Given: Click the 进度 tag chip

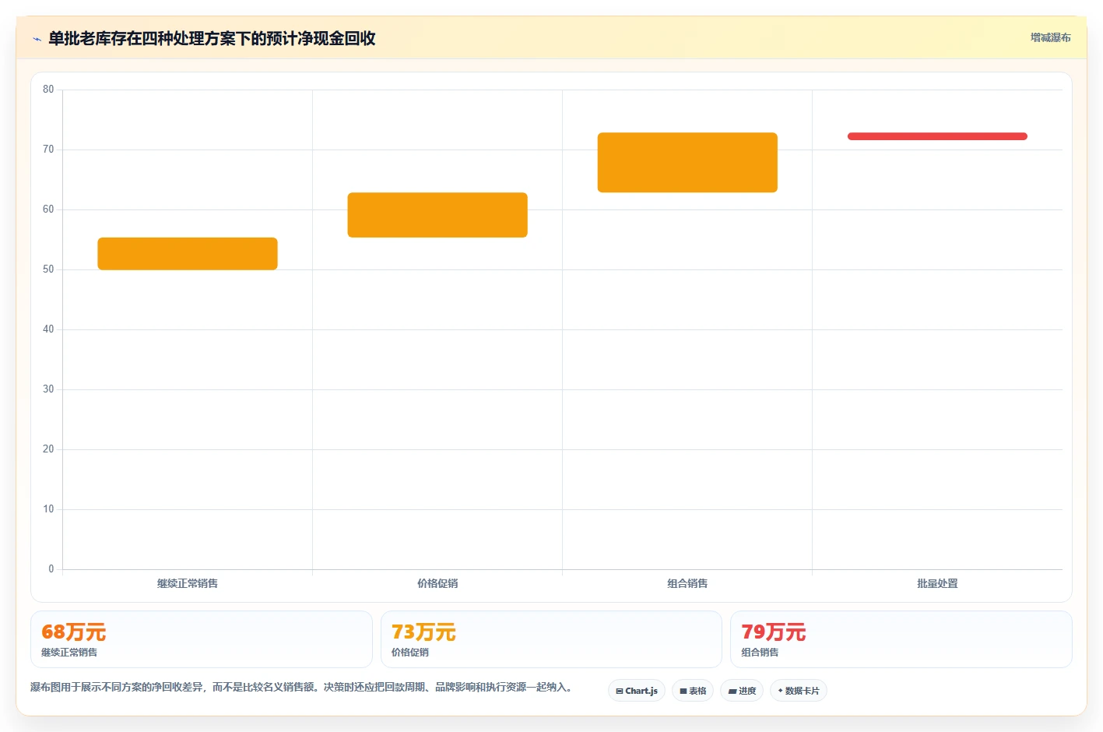Looking at the screenshot, I should click(x=742, y=691).
